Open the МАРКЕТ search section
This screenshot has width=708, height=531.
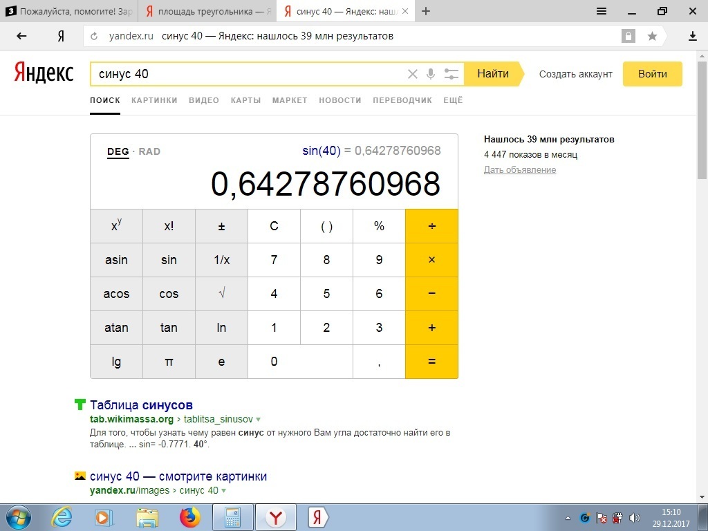[x=290, y=100]
